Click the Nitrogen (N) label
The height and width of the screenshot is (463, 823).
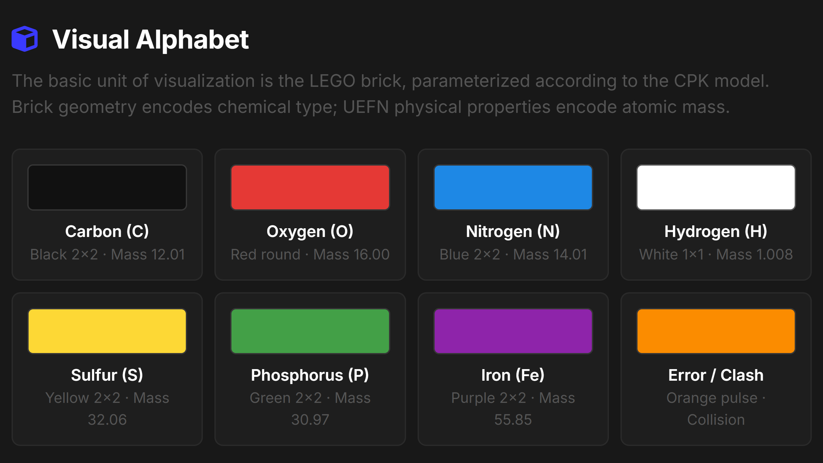[513, 232]
